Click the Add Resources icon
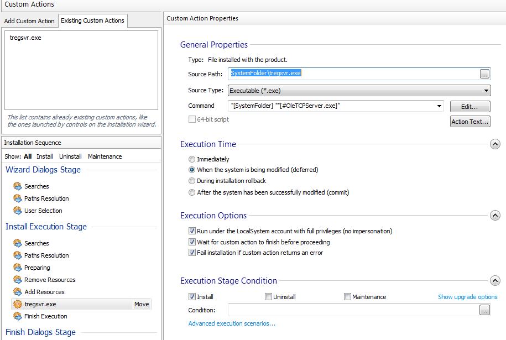The height and width of the screenshot is (340, 506). click(x=17, y=292)
